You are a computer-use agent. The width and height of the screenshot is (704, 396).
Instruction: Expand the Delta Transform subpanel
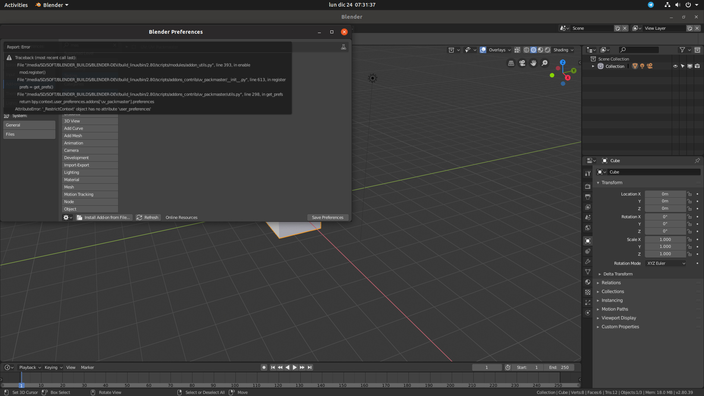618,274
